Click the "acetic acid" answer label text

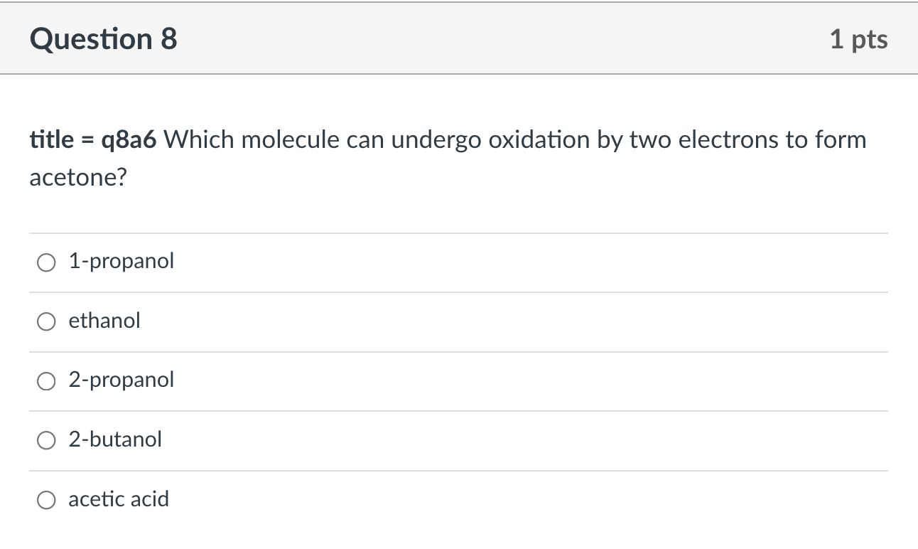(x=119, y=499)
